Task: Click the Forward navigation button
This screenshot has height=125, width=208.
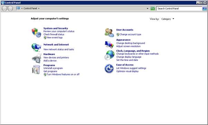Action: click(x=10, y=9)
